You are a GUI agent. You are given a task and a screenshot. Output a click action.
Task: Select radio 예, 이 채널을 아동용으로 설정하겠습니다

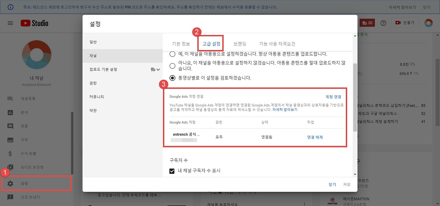point(172,54)
